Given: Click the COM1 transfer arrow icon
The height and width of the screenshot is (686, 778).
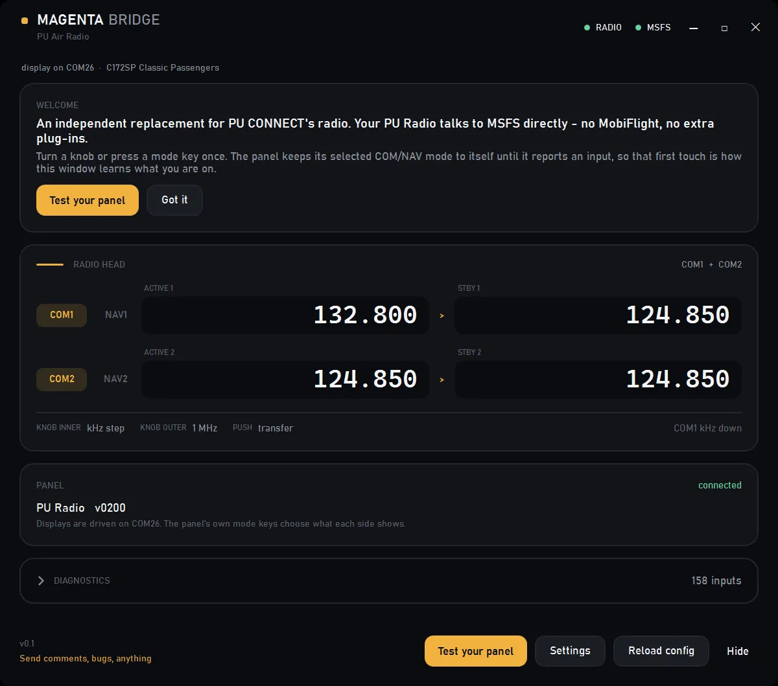Looking at the screenshot, I should click(x=442, y=315).
